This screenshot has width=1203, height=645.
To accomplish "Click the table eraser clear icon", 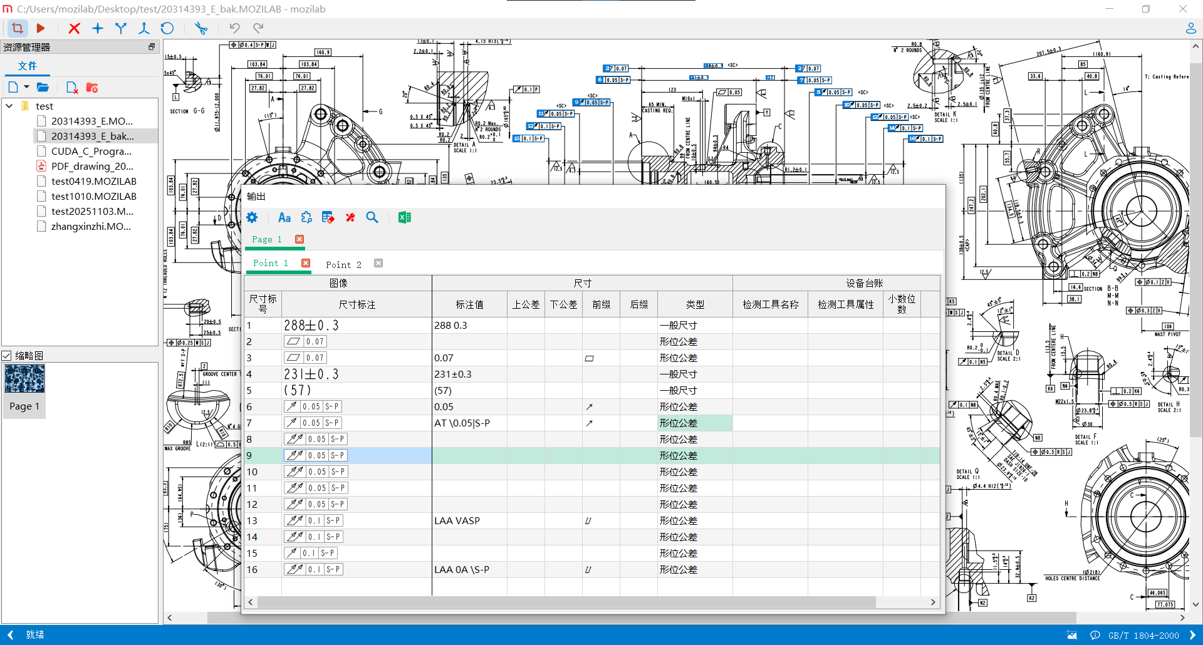I will click(x=328, y=217).
